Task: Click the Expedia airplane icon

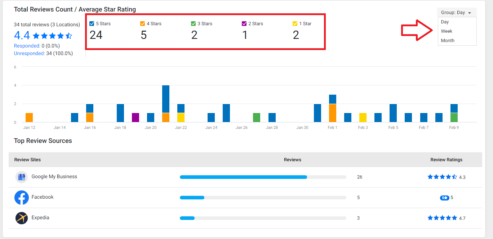Action: [x=22, y=218]
